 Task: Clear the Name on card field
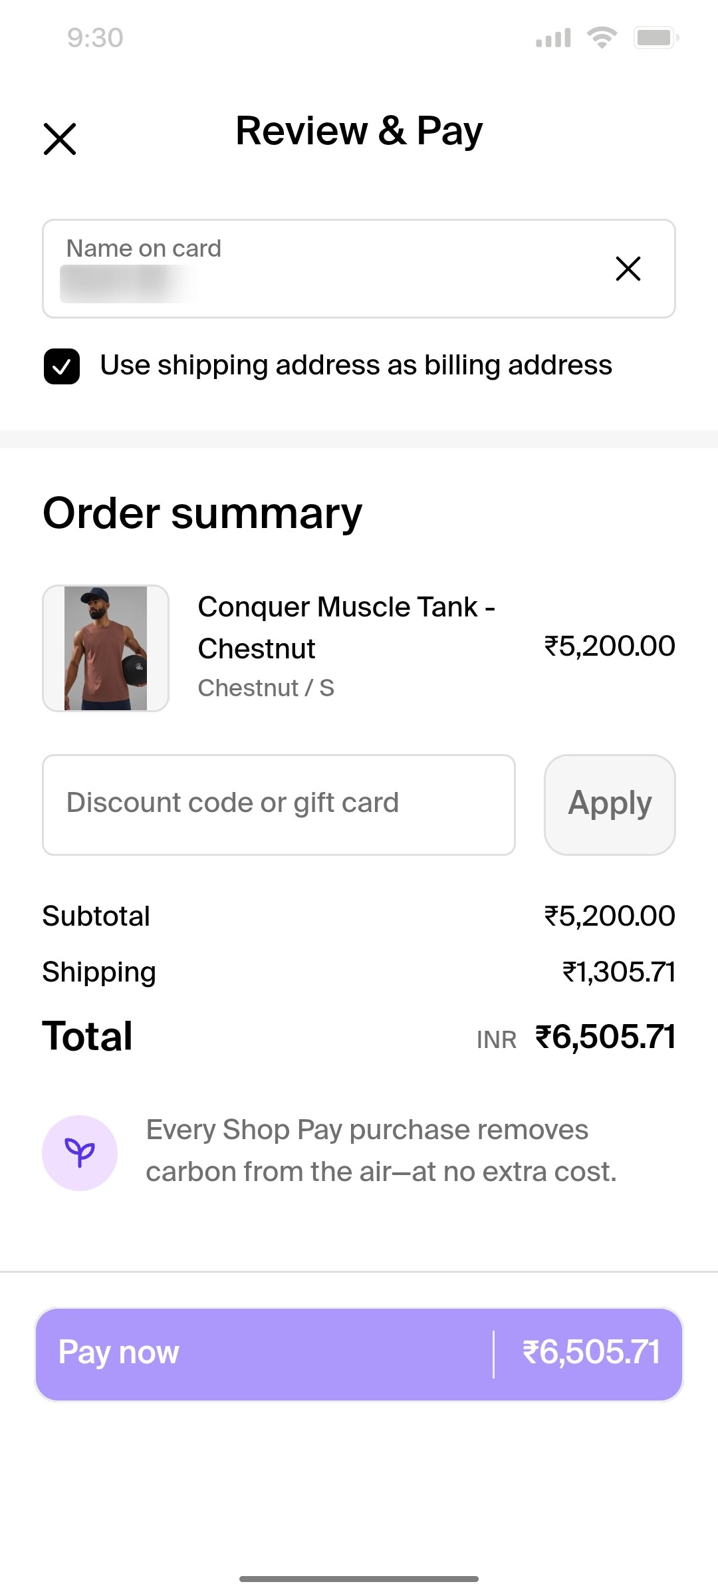pyautogui.click(x=628, y=269)
